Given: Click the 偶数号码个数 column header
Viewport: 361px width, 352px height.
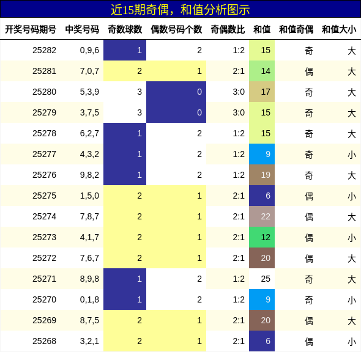Looking at the screenshot, I should point(176,29).
